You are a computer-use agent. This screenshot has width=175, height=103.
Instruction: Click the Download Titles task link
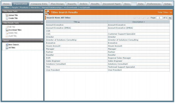click(15, 30)
